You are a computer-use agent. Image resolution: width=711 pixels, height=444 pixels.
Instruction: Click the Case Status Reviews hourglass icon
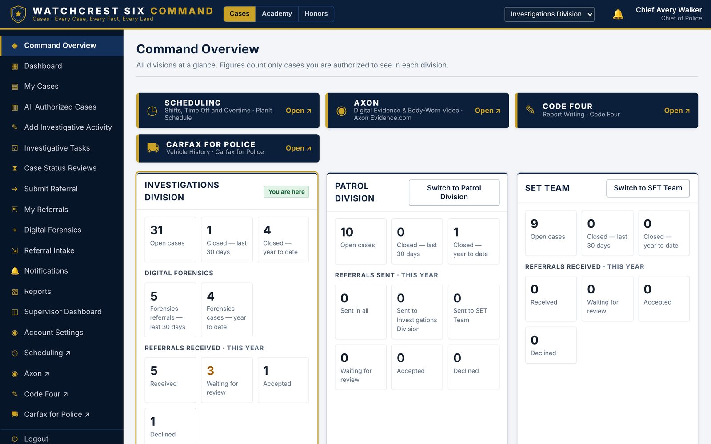click(x=15, y=168)
